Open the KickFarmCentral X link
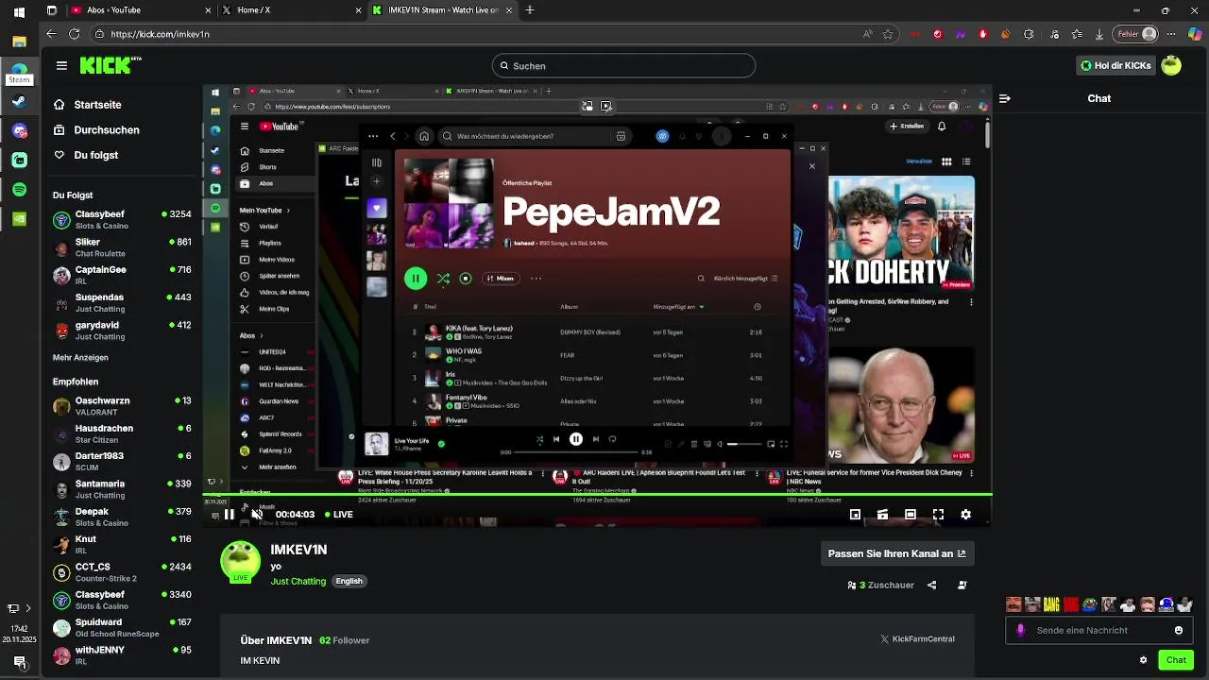This screenshot has width=1209, height=680. (917, 639)
